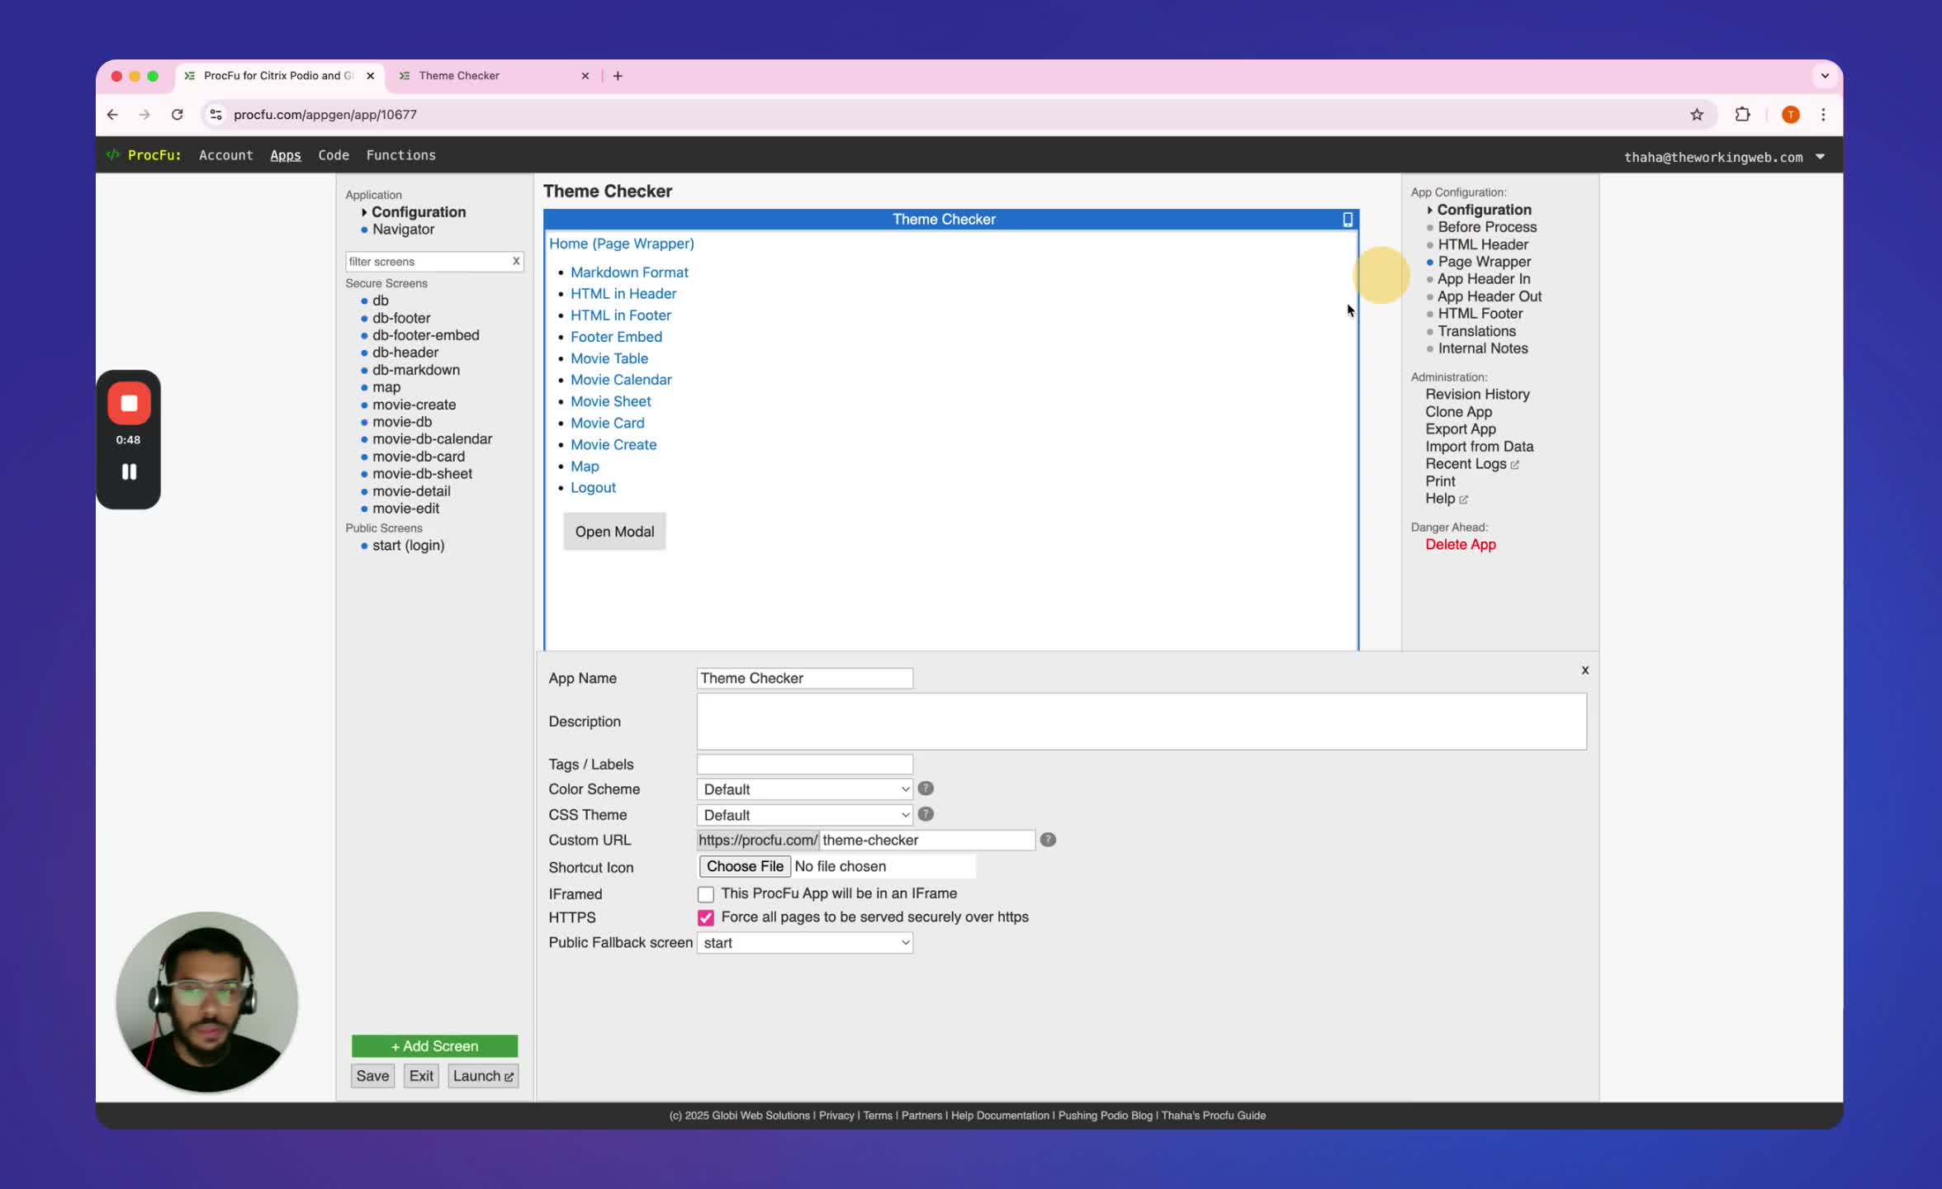
Task: Select the db-footer-embed screen
Action: pyautogui.click(x=425, y=335)
